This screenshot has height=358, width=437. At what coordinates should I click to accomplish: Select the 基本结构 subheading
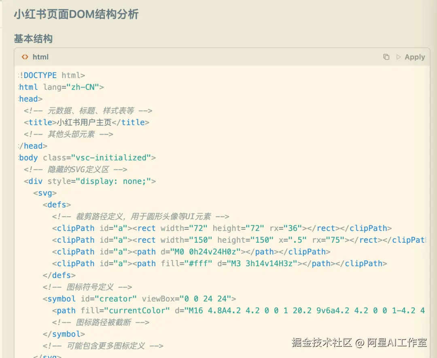pos(33,38)
